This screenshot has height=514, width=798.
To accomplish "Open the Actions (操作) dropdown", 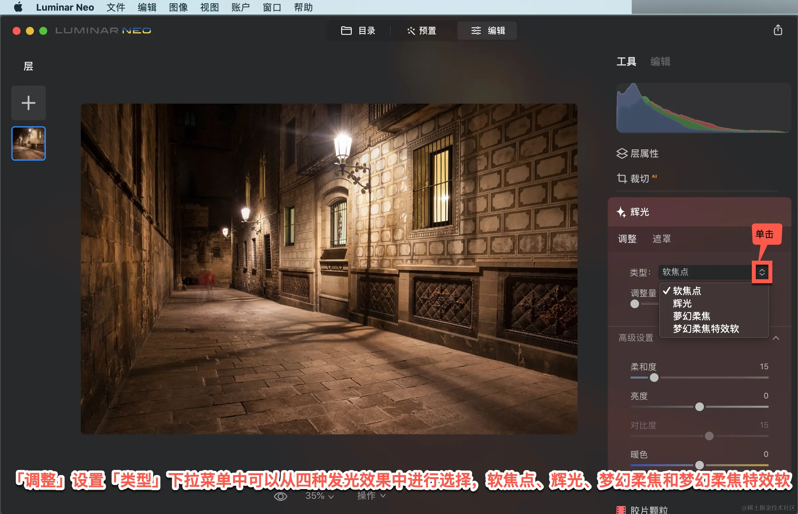I will tap(371, 496).
